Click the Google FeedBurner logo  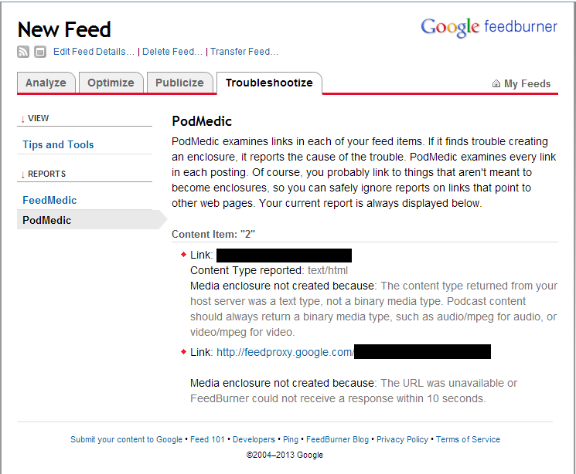click(x=489, y=27)
